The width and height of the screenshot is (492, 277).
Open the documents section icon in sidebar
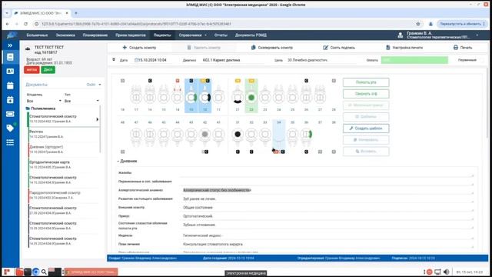click(10, 57)
